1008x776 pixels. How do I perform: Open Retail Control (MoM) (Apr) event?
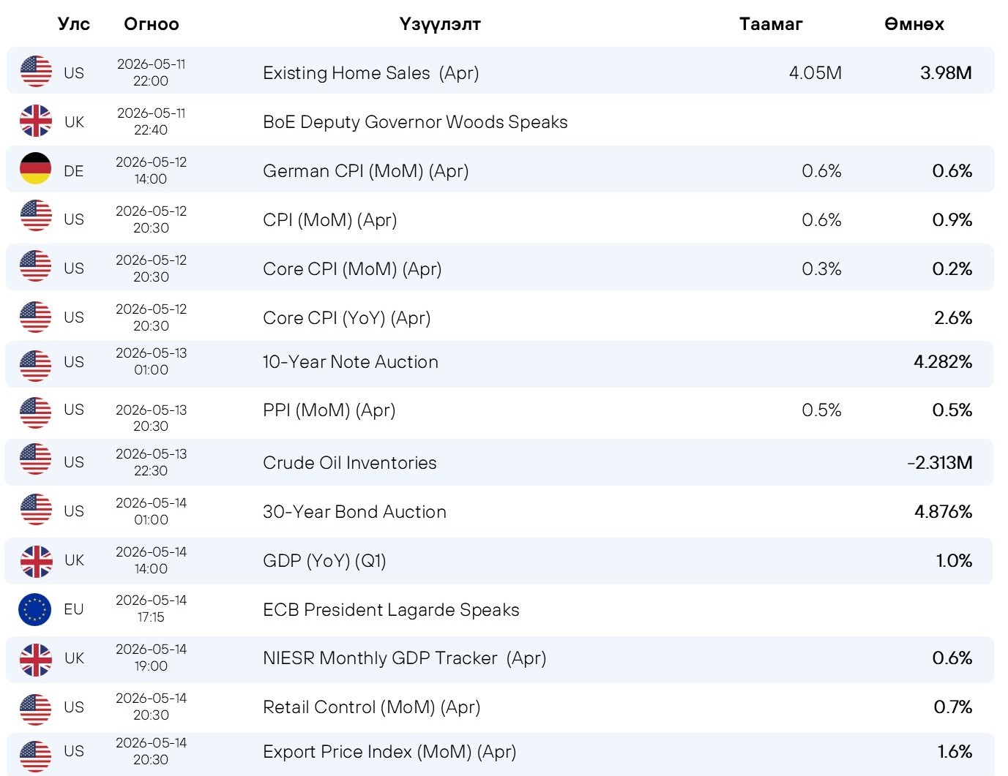click(371, 707)
